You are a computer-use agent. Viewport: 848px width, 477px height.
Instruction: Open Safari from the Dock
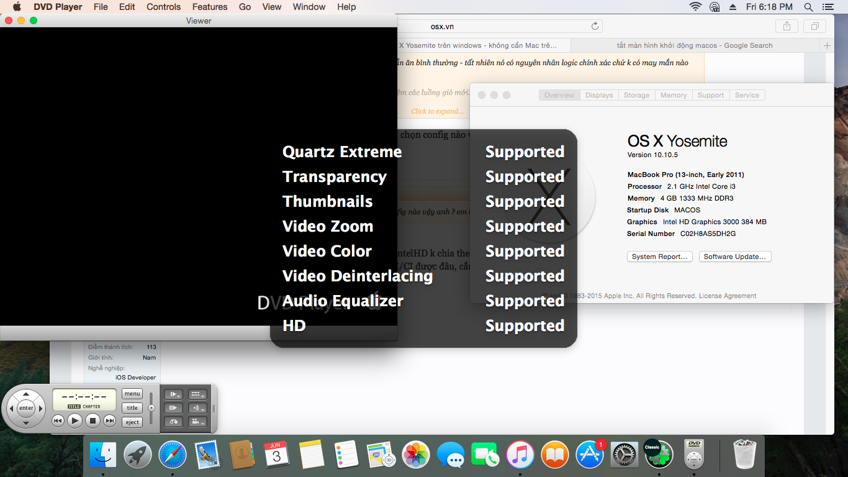pyautogui.click(x=173, y=455)
